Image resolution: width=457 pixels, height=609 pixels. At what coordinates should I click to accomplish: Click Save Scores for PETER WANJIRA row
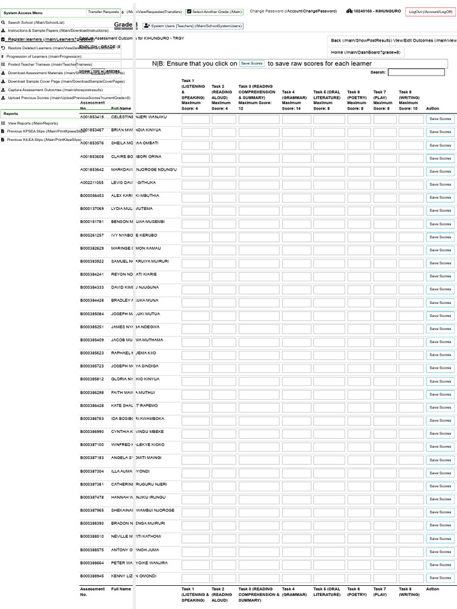pos(440,565)
